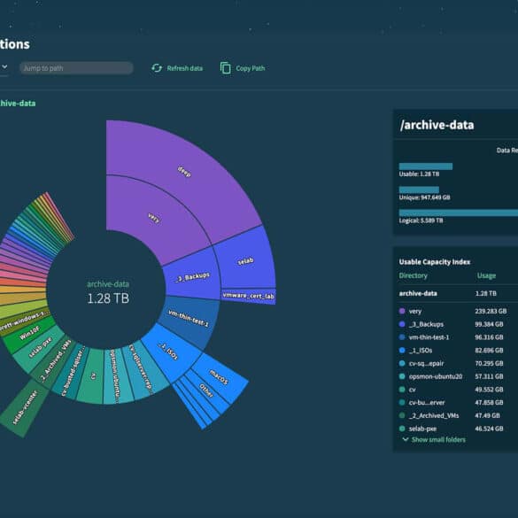Click the 239.283 GB usage value
This screenshot has width=518, height=518.
pos(491,311)
